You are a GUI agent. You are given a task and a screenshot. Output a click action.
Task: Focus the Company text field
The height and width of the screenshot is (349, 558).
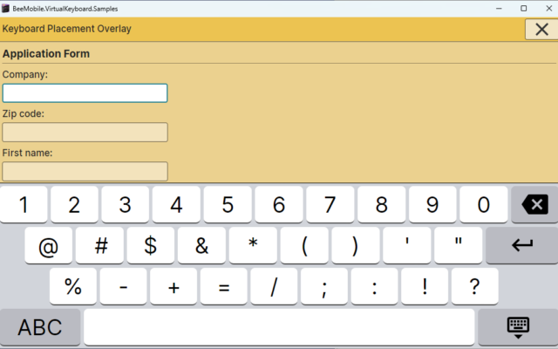click(85, 93)
